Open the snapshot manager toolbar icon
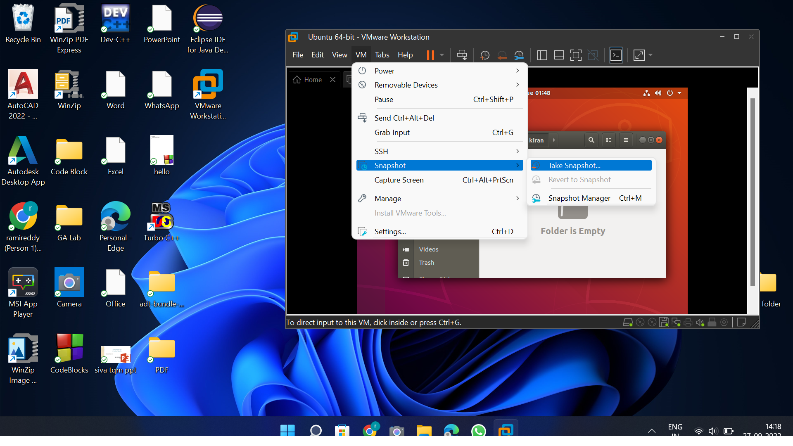The image size is (793, 446). 519,55
